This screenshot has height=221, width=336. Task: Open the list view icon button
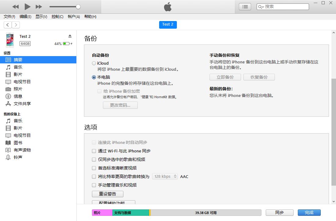tap(245, 7)
